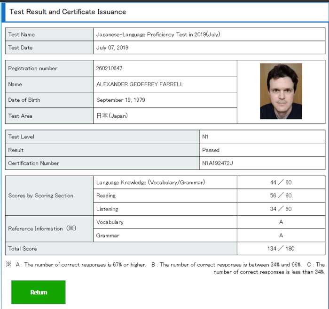
Task: Click the Reference Information (※) label
Action: pyautogui.click(x=42, y=228)
